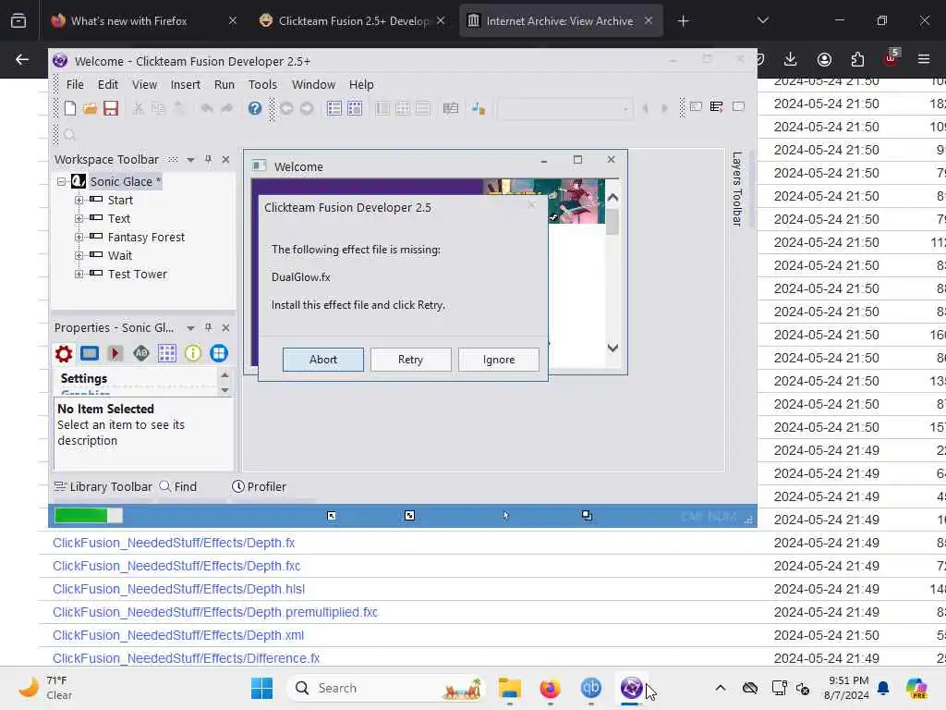Select the Values AB tab icon
The image size is (946, 710).
tap(141, 353)
